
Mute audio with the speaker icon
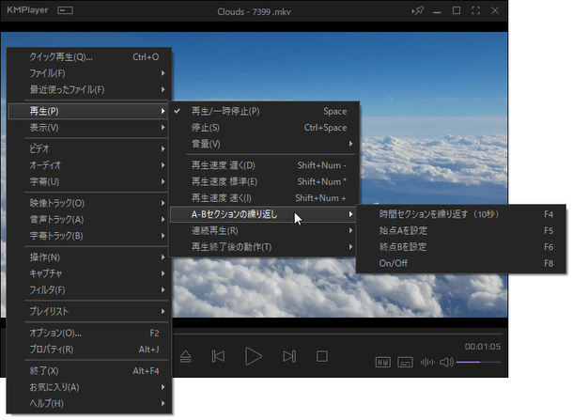click(x=446, y=362)
